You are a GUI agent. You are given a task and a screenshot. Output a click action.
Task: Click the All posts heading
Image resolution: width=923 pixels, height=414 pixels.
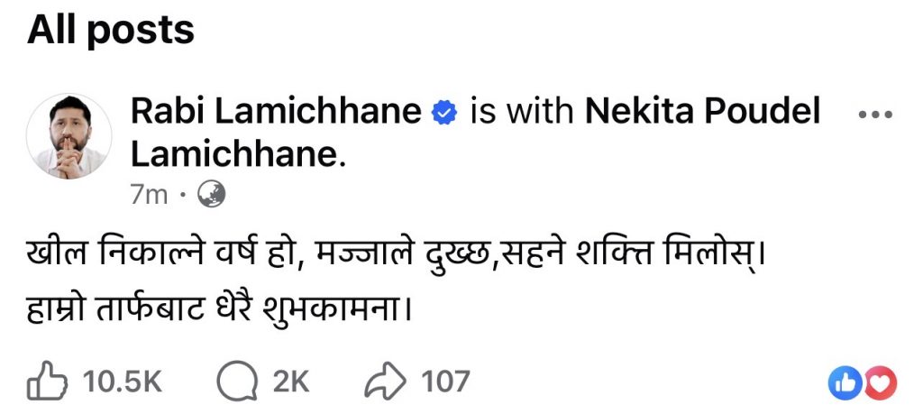coord(110,31)
